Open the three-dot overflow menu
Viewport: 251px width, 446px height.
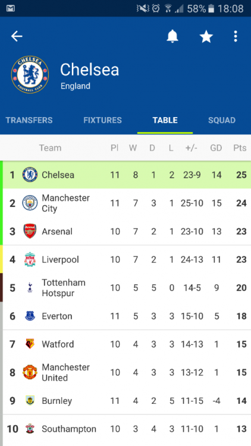pyautogui.click(x=236, y=36)
